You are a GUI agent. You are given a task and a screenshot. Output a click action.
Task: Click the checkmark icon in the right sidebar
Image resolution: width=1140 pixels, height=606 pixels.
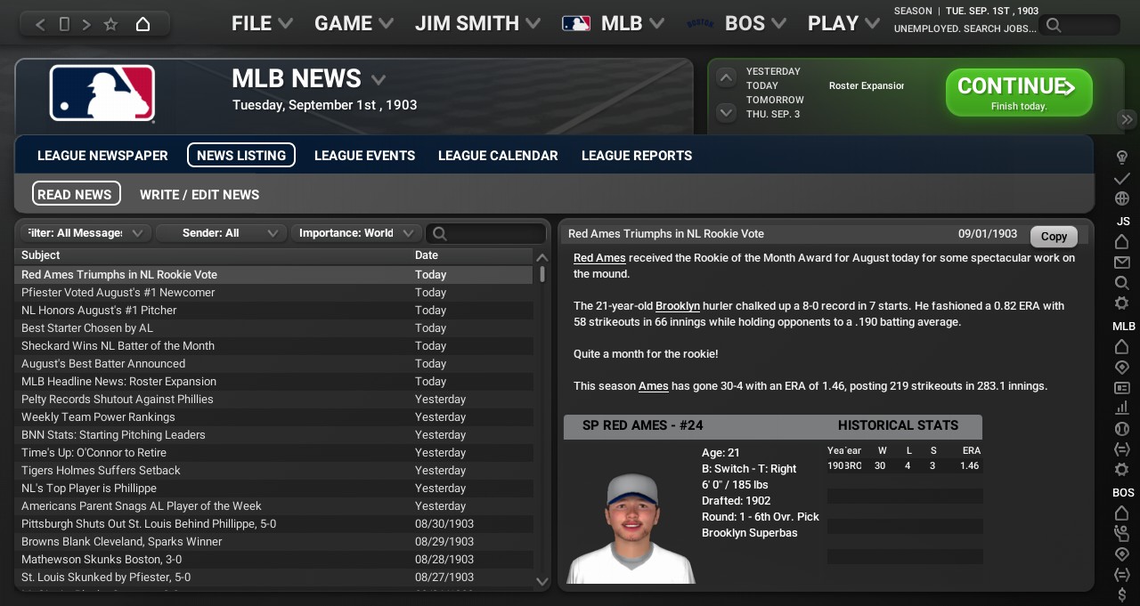pyautogui.click(x=1122, y=179)
